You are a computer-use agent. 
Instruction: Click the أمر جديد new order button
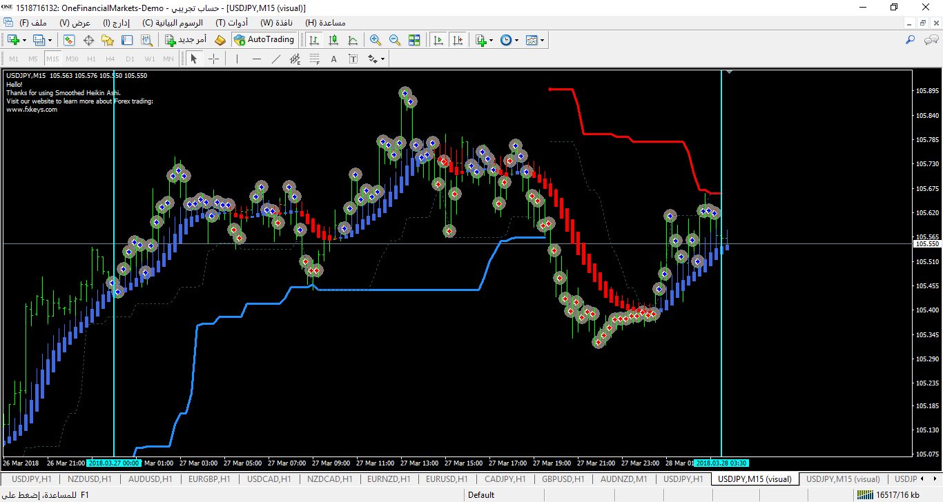[186, 40]
